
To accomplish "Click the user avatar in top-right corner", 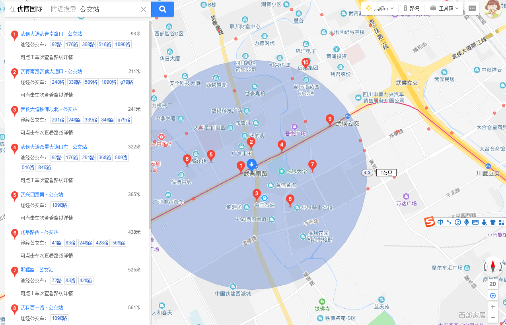I will [x=493, y=9].
